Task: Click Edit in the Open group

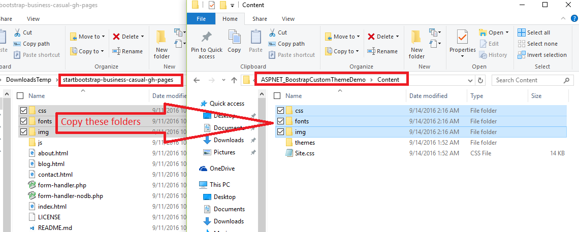Action: [489, 44]
